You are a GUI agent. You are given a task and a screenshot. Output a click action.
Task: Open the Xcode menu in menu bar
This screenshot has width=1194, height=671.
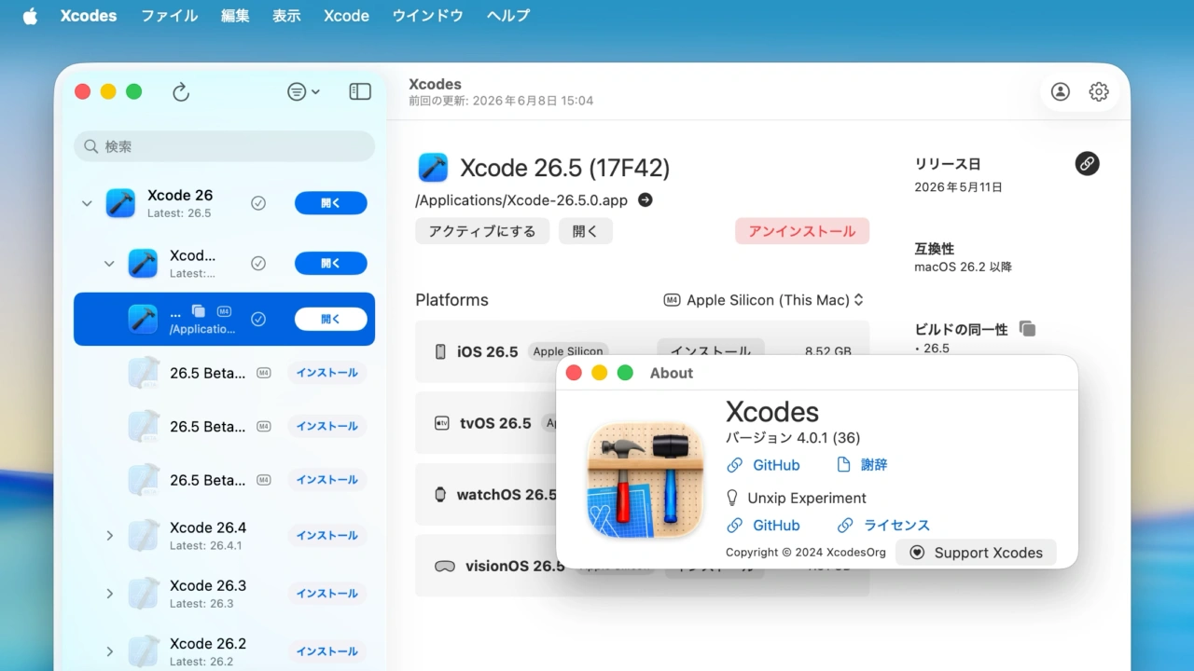pyautogui.click(x=346, y=16)
